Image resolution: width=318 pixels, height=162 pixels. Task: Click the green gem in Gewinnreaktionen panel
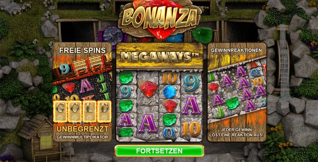[x=232, y=103]
